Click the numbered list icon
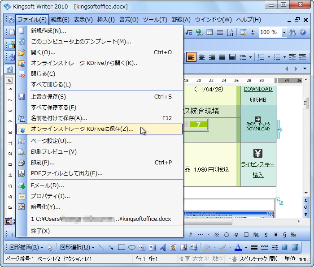314x267 pixels. (x=261, y=57)
